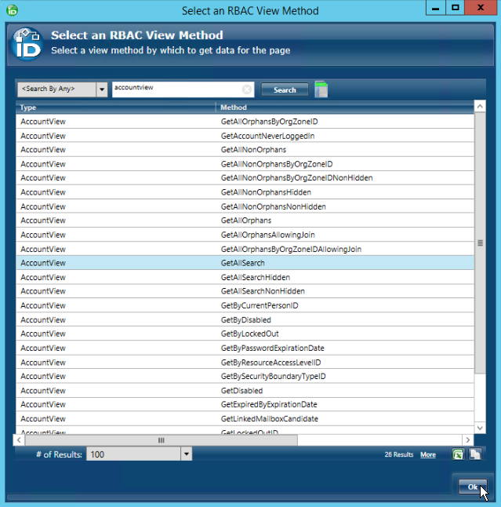Click the horizontal scrollbar right arrow

tap(468, 440)
